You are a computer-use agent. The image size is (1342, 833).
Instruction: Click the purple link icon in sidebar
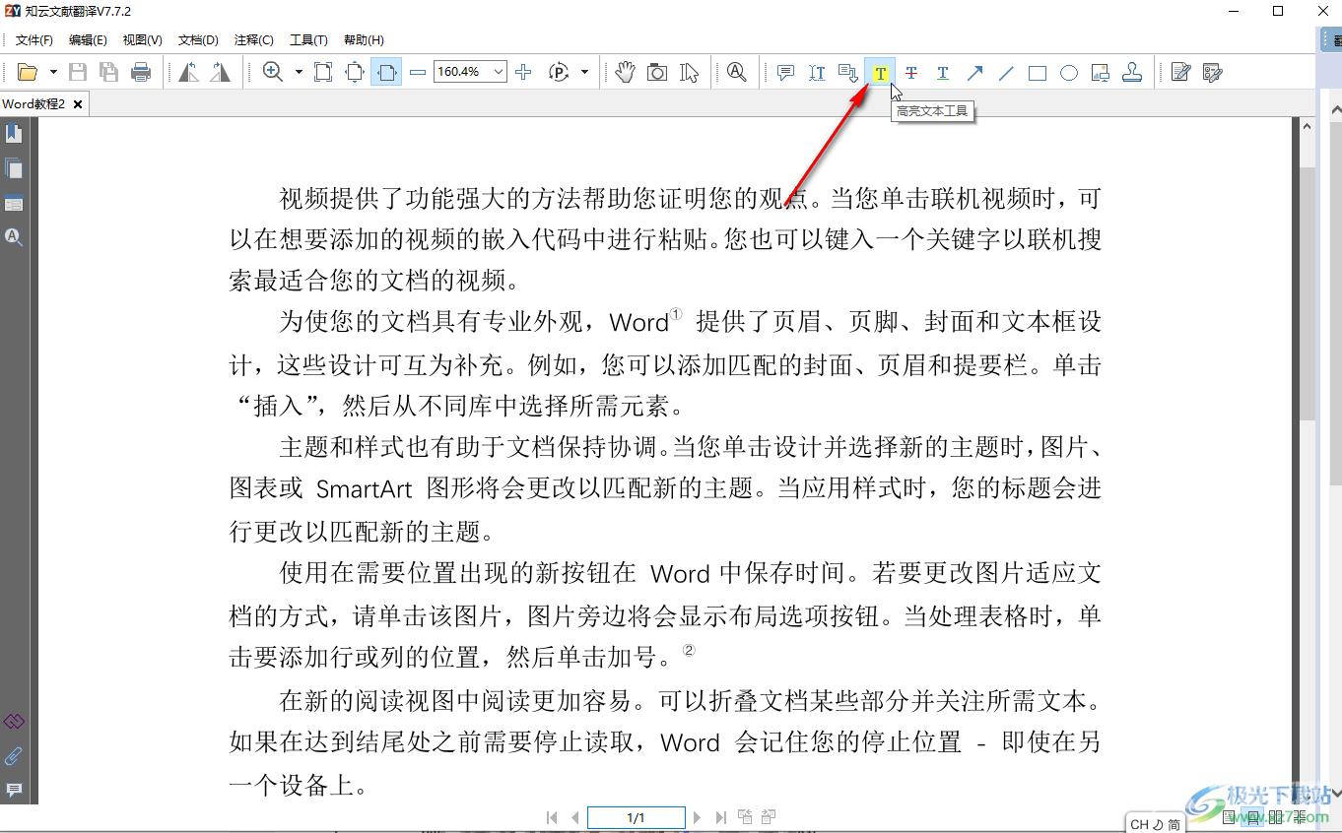pos(14,722)
